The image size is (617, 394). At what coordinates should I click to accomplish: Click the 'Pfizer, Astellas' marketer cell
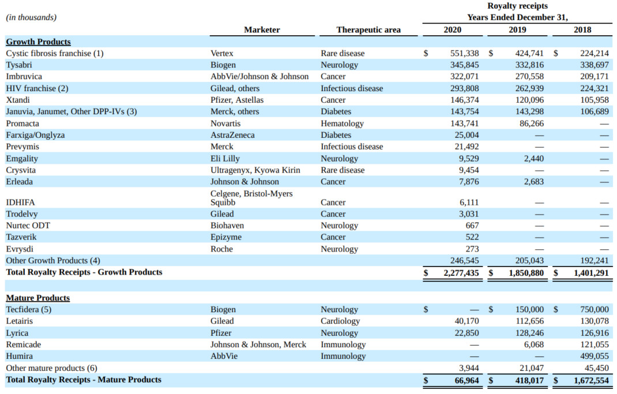click(x=237, y=100)
